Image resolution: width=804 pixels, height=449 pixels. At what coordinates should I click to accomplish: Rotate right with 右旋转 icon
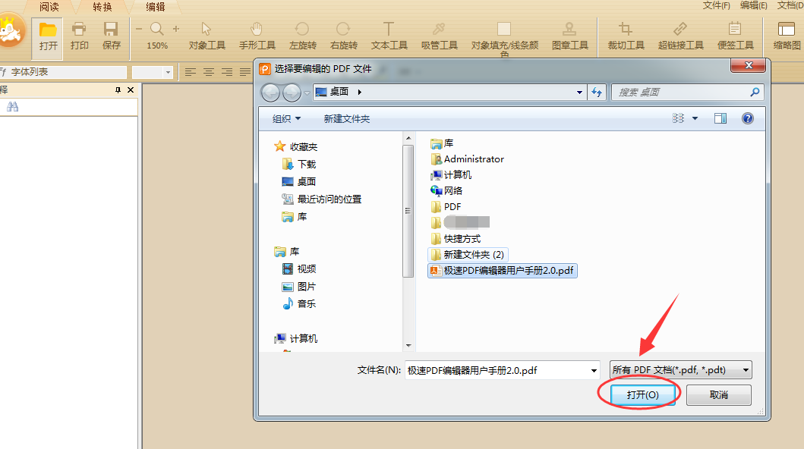click(344, 36)
